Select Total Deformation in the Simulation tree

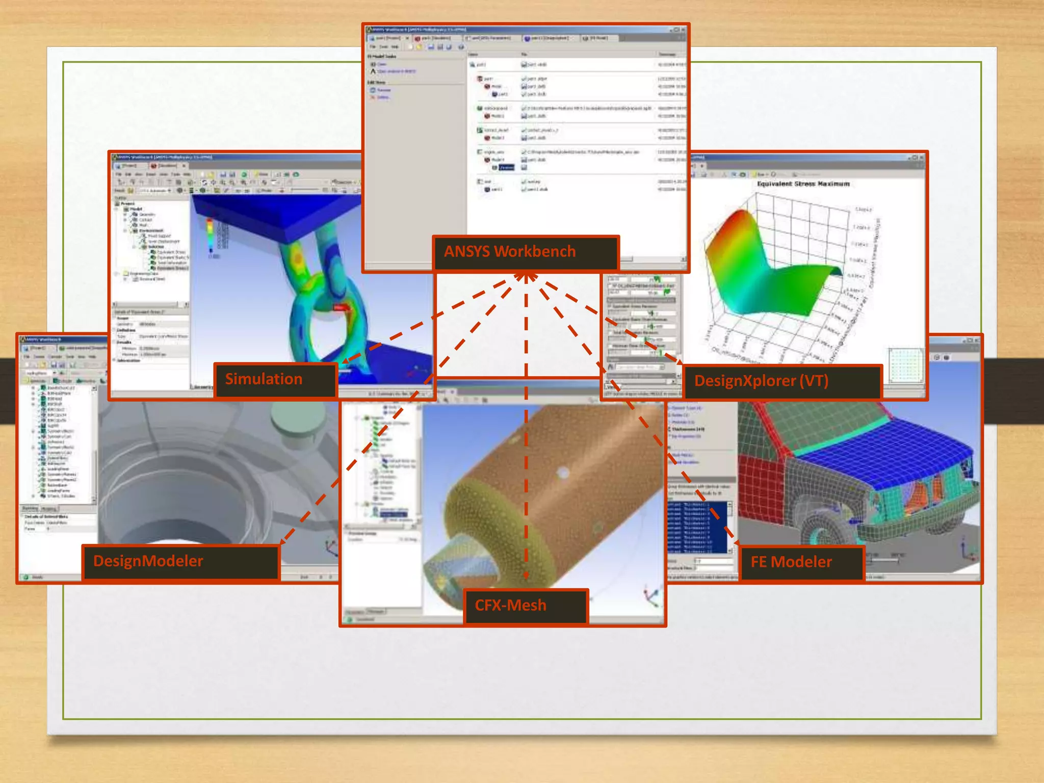point(171,263)
